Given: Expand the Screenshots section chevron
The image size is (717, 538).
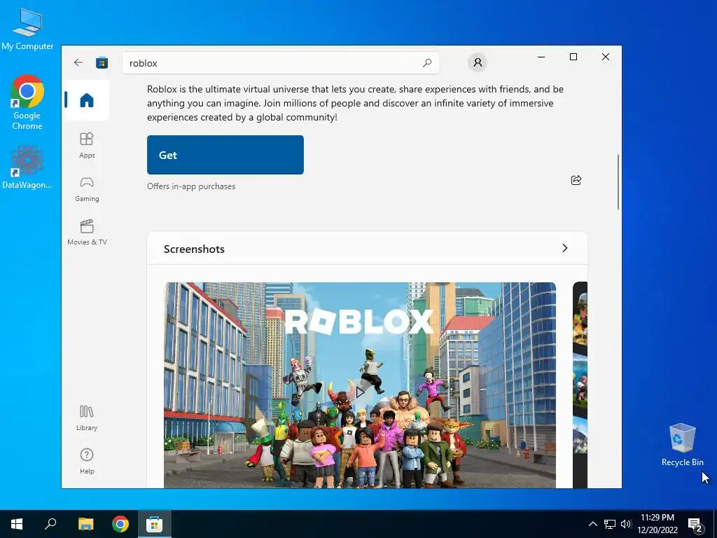Looking at the screenshot, I should click(x=565, y=248).
